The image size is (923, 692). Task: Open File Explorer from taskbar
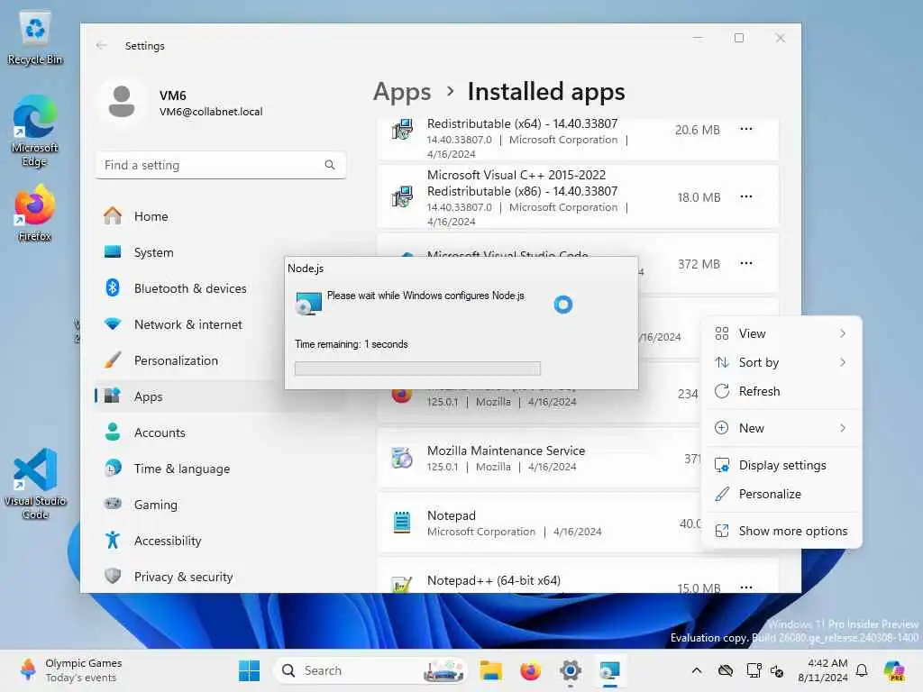(x=490, y=670)
